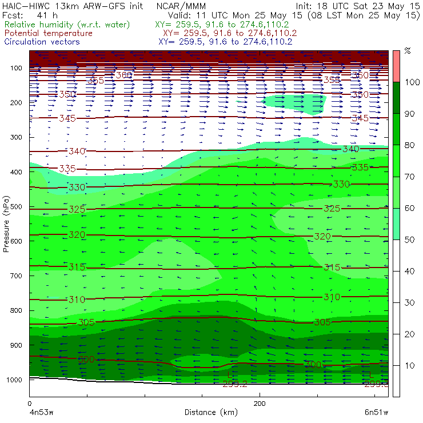
Task: Click the '500' pressure axis tick label
Action: [16, 207]
